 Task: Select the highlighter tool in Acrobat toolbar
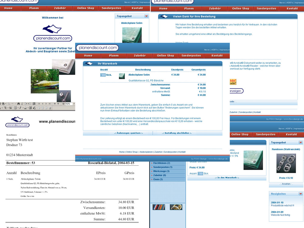click(26, 108)
